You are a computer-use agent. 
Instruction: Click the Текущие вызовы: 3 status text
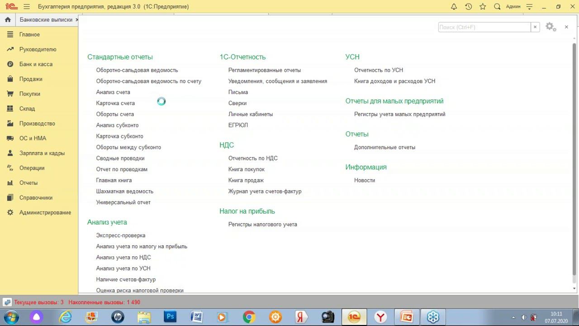(x=39, y=302)
